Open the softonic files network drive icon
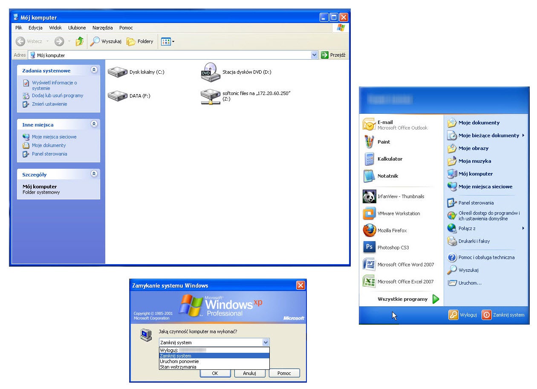The height and width of the screenshot is (389, 537). pyautogui.click(x=211, y=97)
